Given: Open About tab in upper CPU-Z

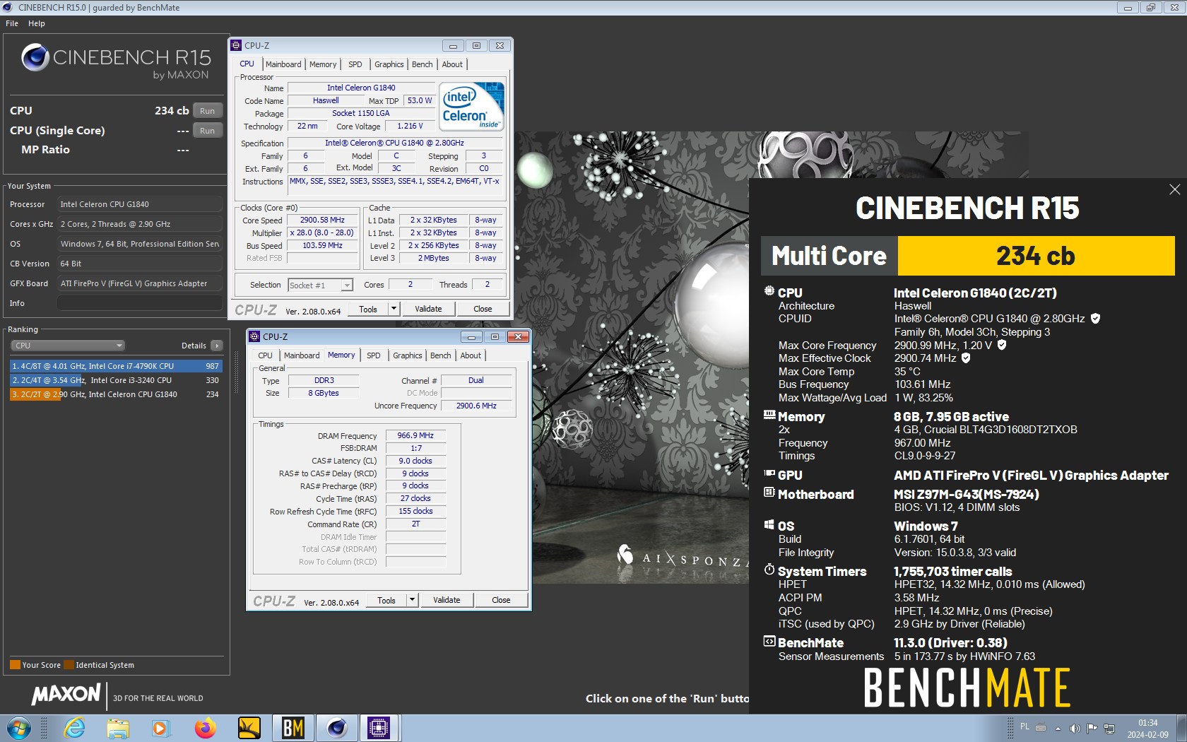Looking at the screenshot, I should tap(452, 64).
